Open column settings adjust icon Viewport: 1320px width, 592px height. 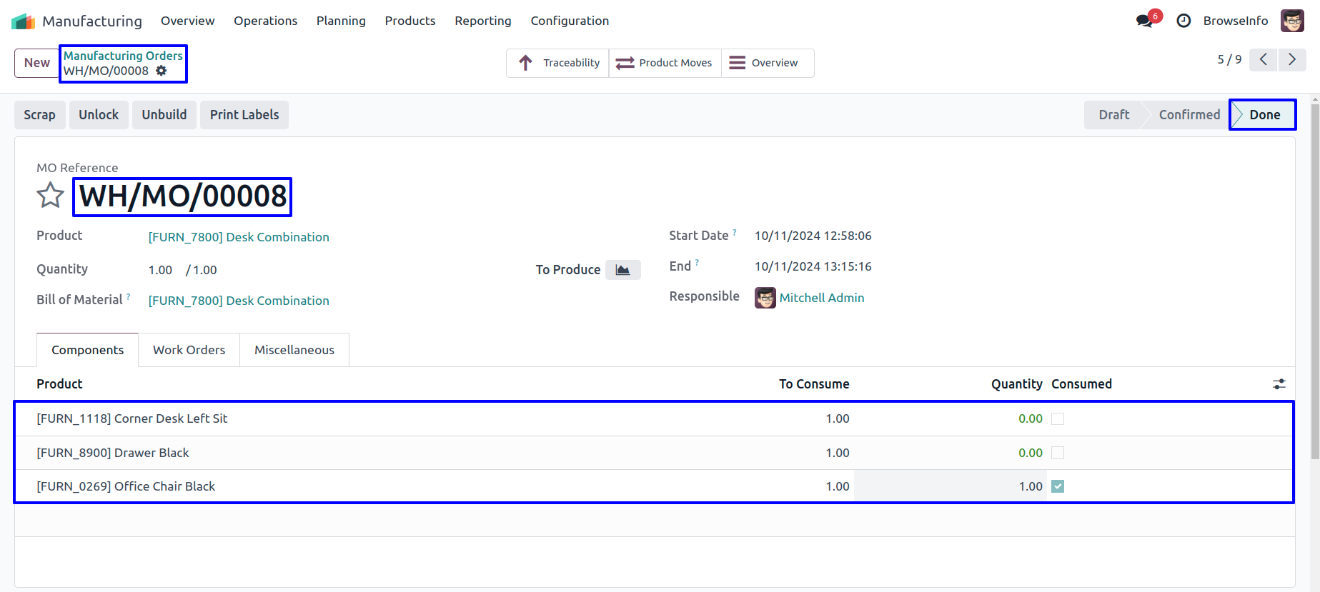pos(1279,384)
